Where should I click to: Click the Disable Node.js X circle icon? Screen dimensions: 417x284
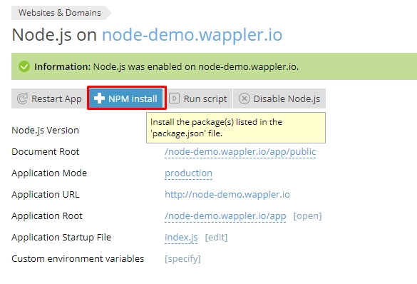244,98
